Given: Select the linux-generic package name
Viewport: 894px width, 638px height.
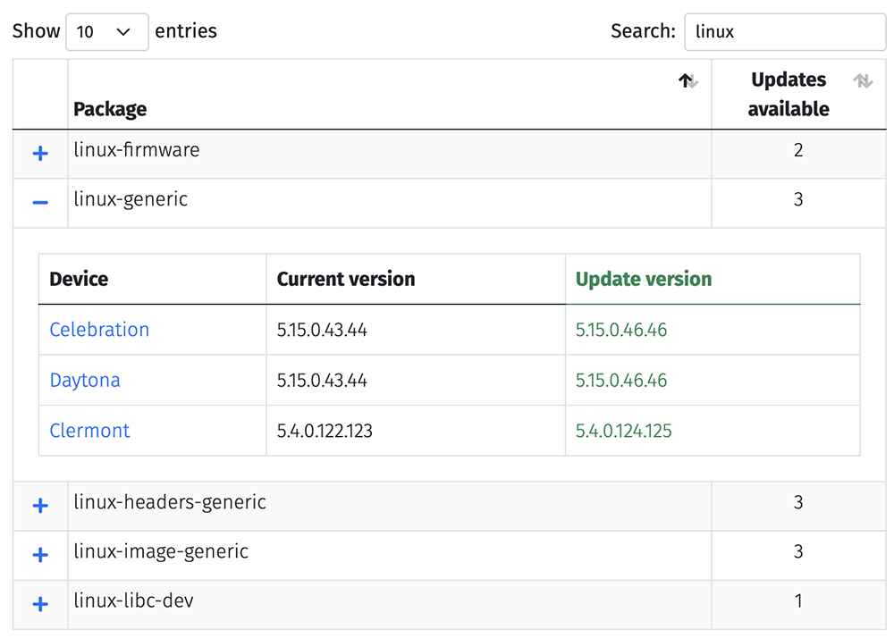Looking at the screenshot, I should tap(131, 199).
